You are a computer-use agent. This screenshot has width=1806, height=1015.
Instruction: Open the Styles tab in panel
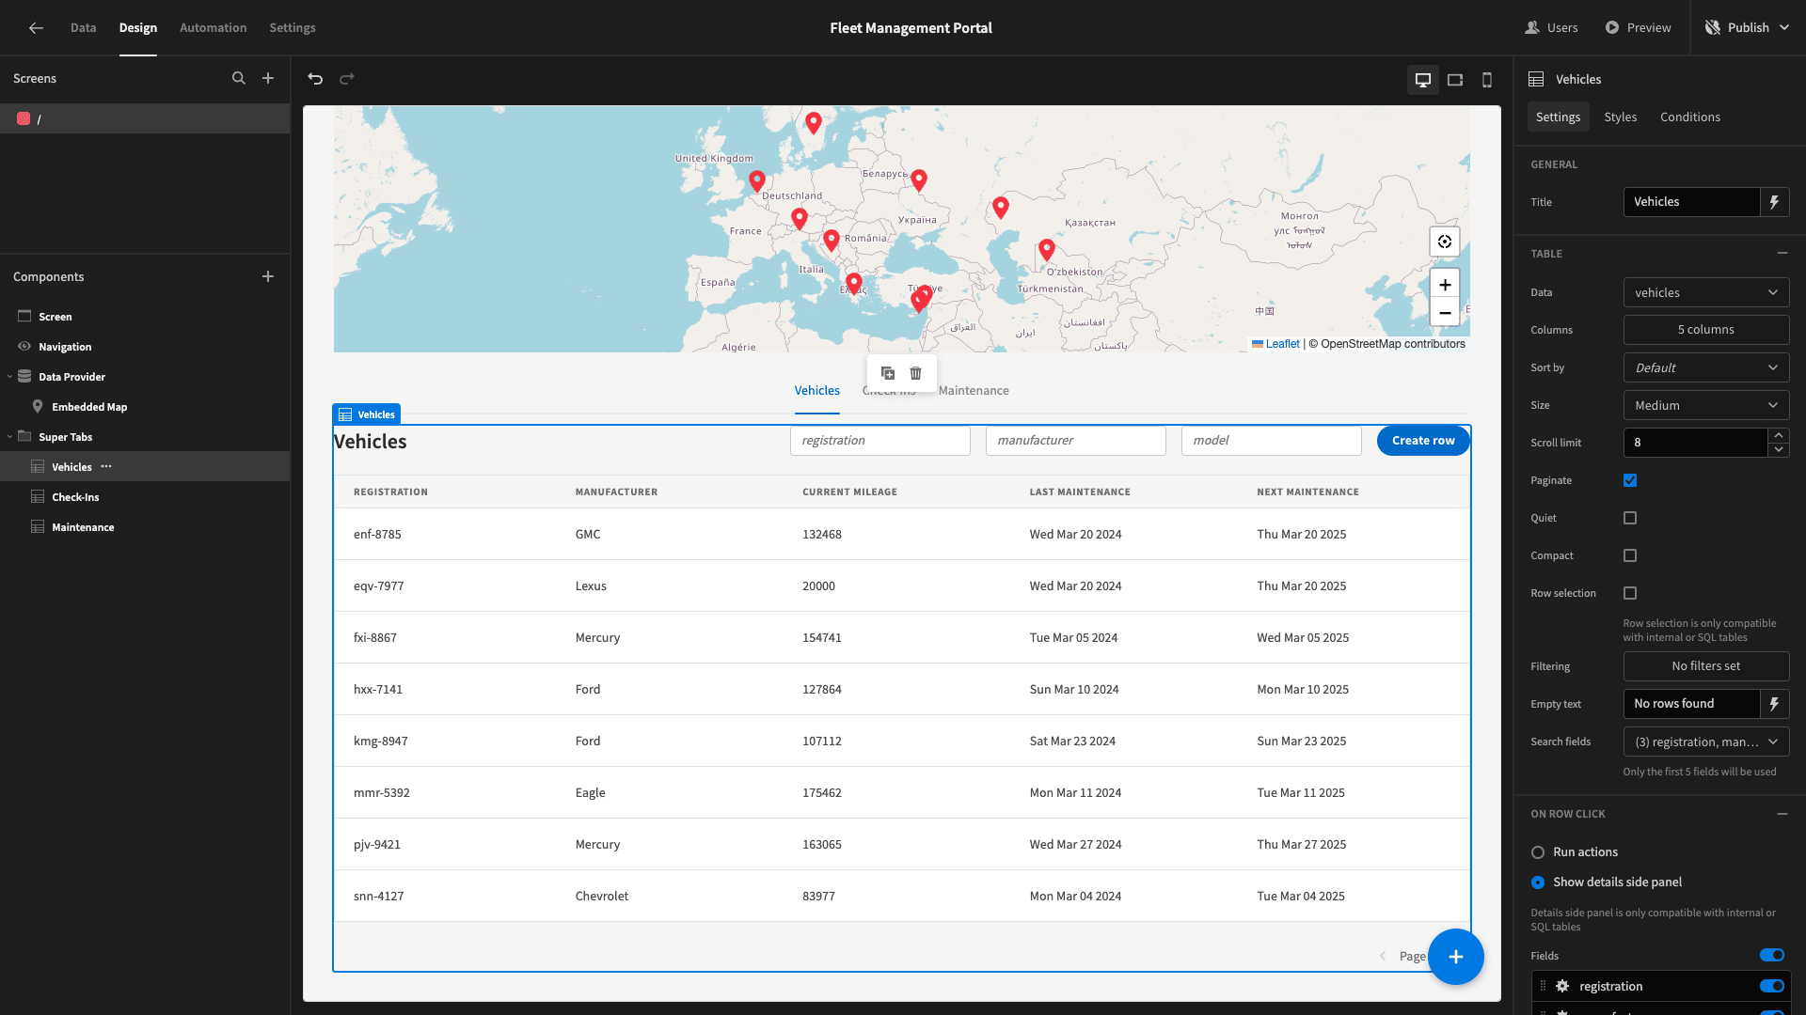(x=1621, y=117)
